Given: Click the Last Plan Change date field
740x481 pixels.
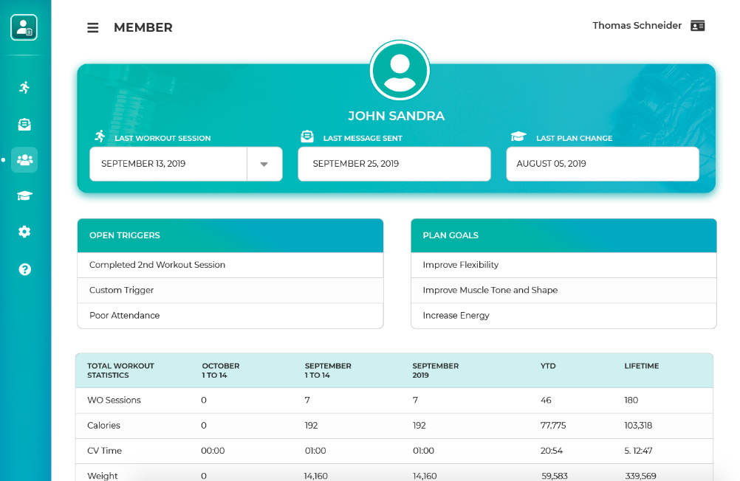Looking at the screenshot, I should (x=602, y=164).
